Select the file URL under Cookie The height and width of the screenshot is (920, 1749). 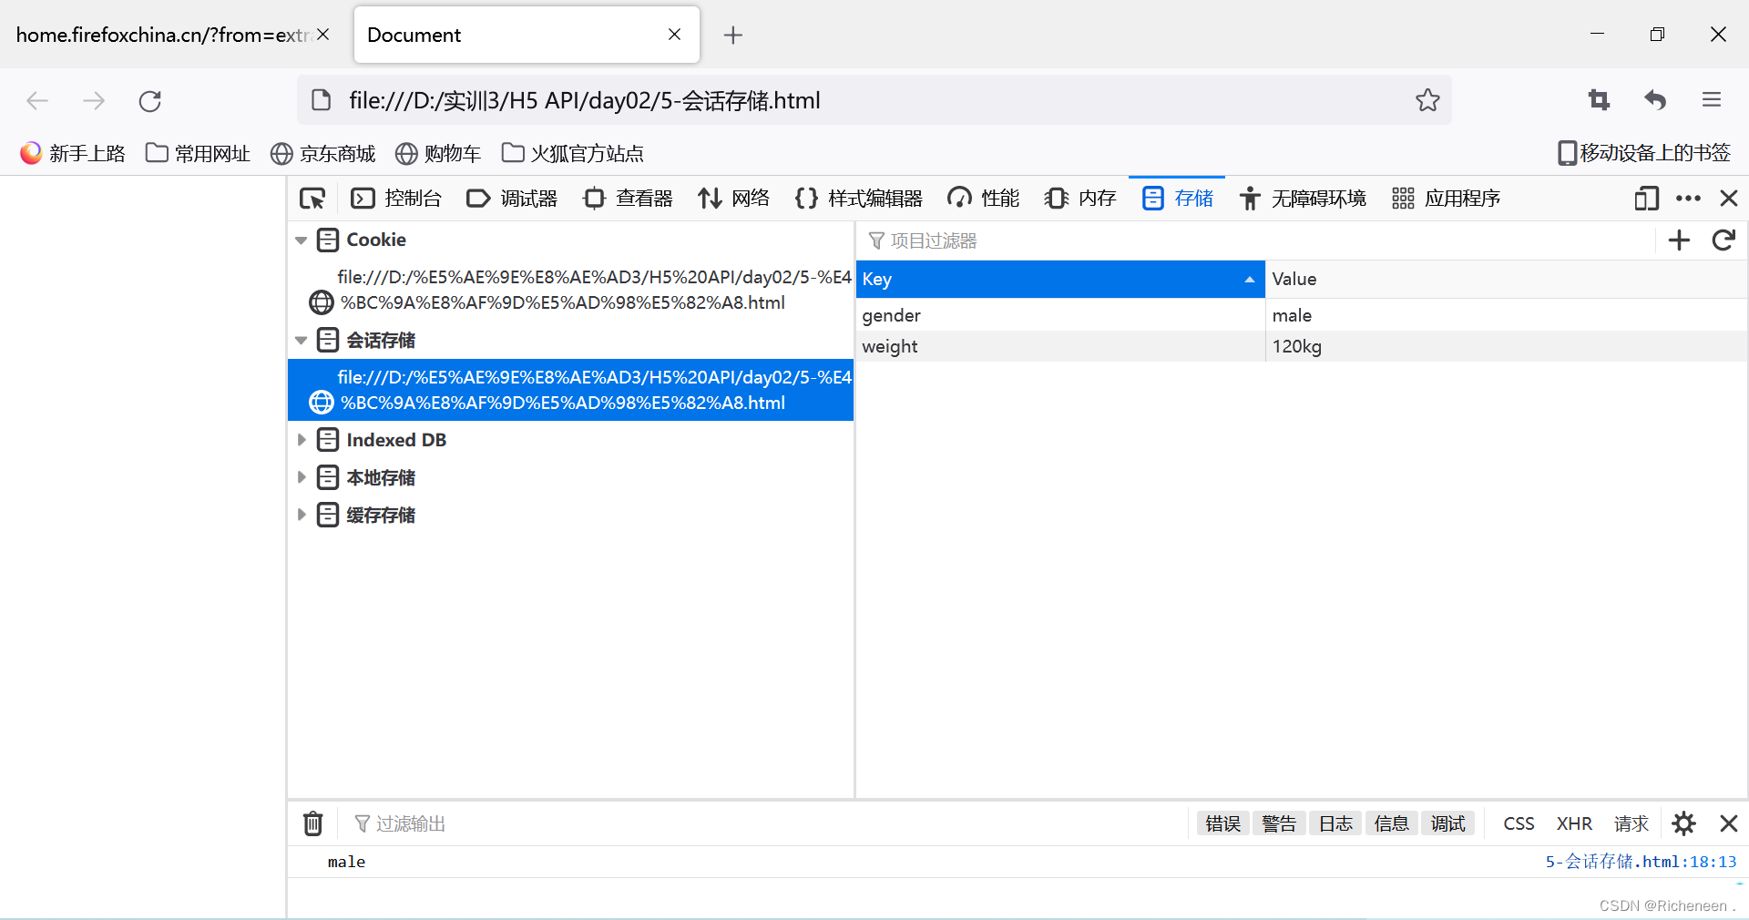(571, 290)
